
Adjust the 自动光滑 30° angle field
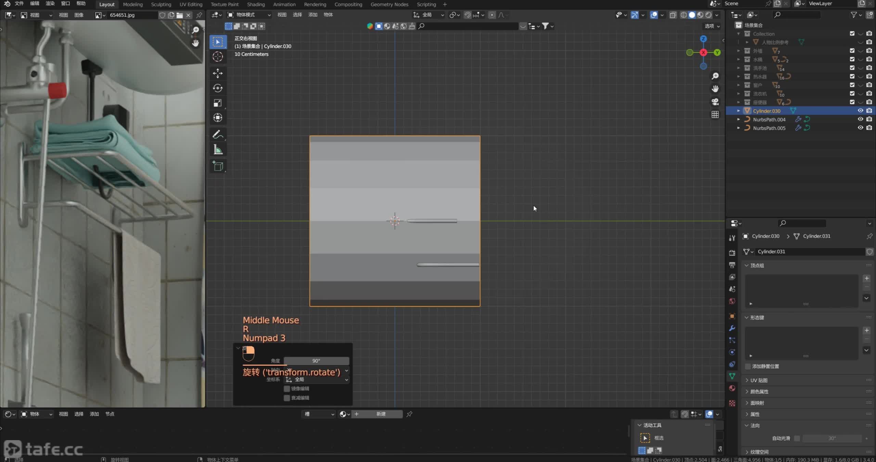click(832, 438)
